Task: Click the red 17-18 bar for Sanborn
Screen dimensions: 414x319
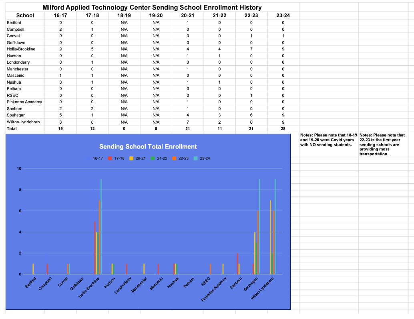Action: (x=237, y=264)
